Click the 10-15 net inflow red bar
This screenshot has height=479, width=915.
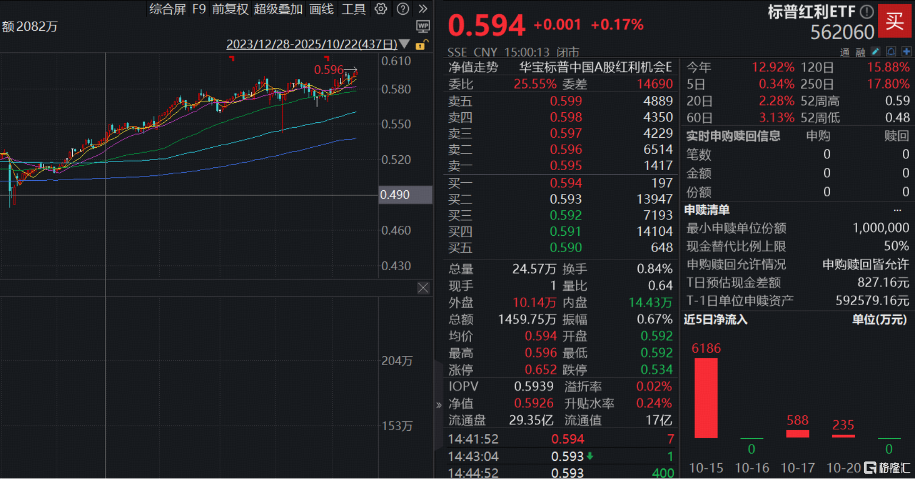(x=705, y=398)
